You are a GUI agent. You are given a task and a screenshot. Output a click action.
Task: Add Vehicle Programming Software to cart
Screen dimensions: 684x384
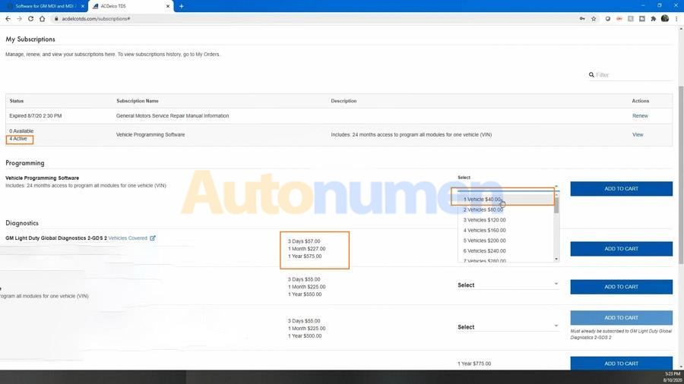pos(621,189)
